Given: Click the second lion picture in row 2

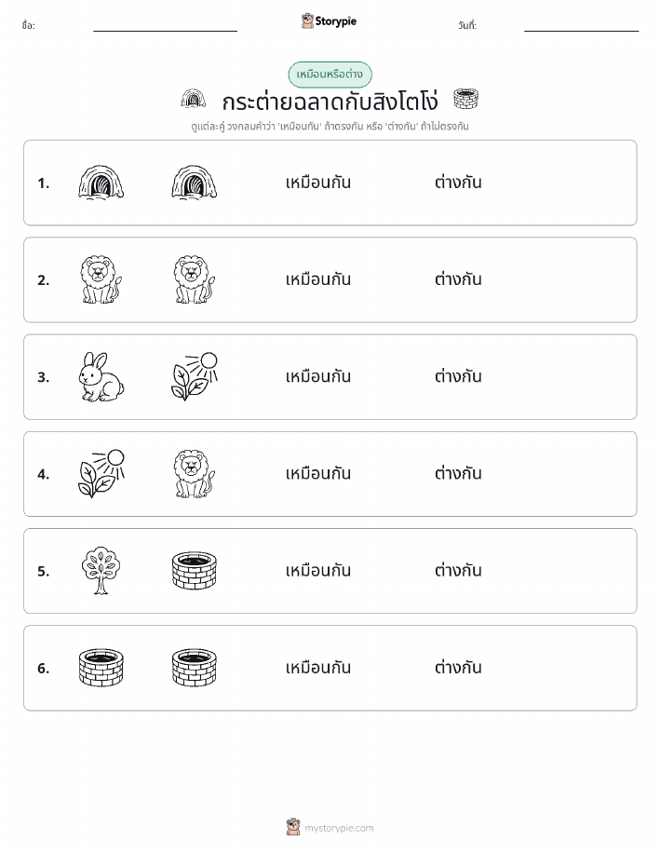Looking at the screenshot, I should 194,280.
